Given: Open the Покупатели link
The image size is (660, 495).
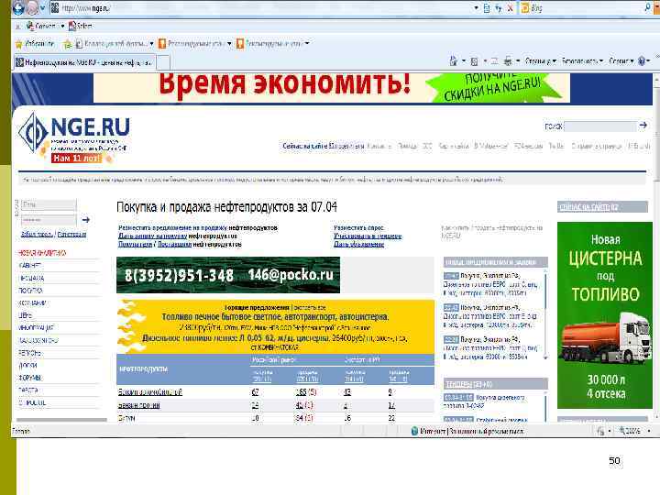Looking at the screenshot, I should click(x=135, y=244).
